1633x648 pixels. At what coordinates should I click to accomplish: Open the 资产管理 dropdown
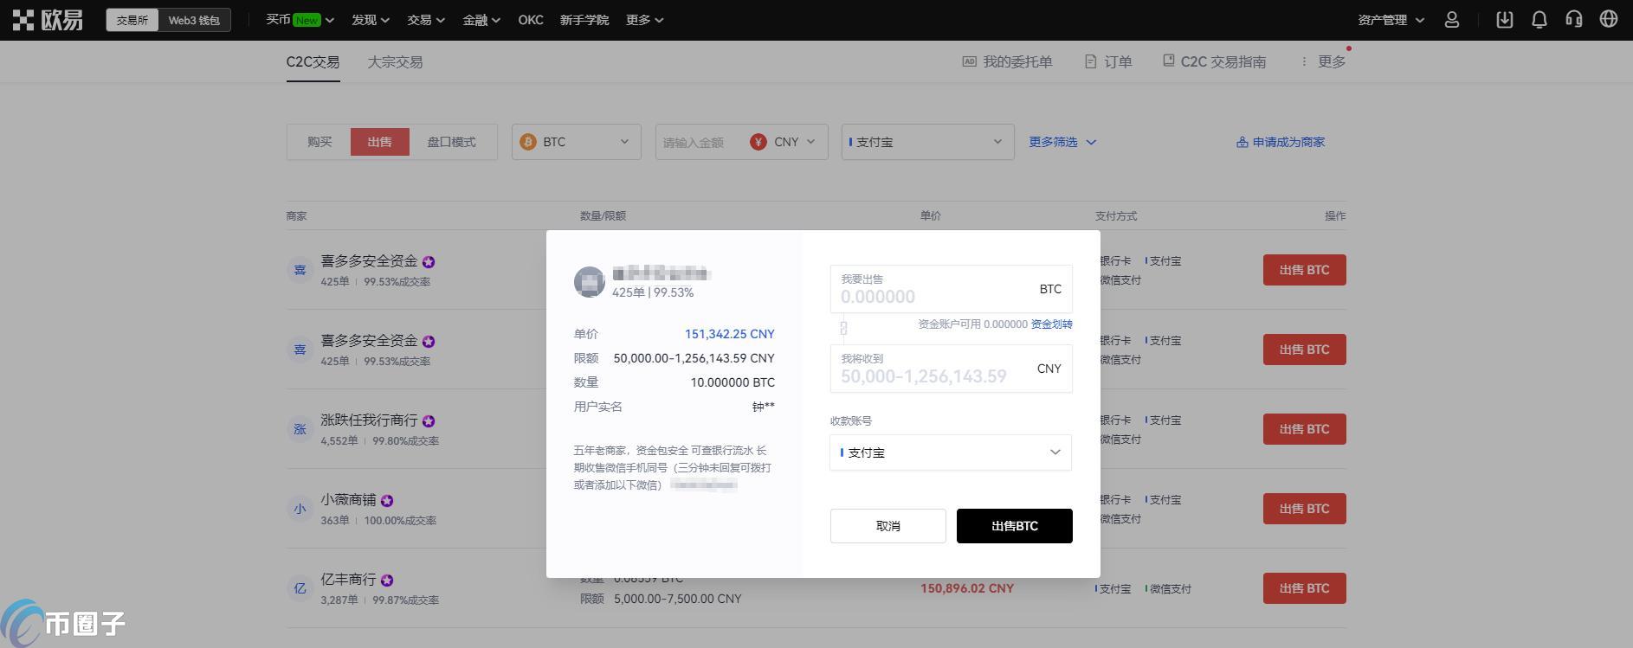pos(1391,20)
